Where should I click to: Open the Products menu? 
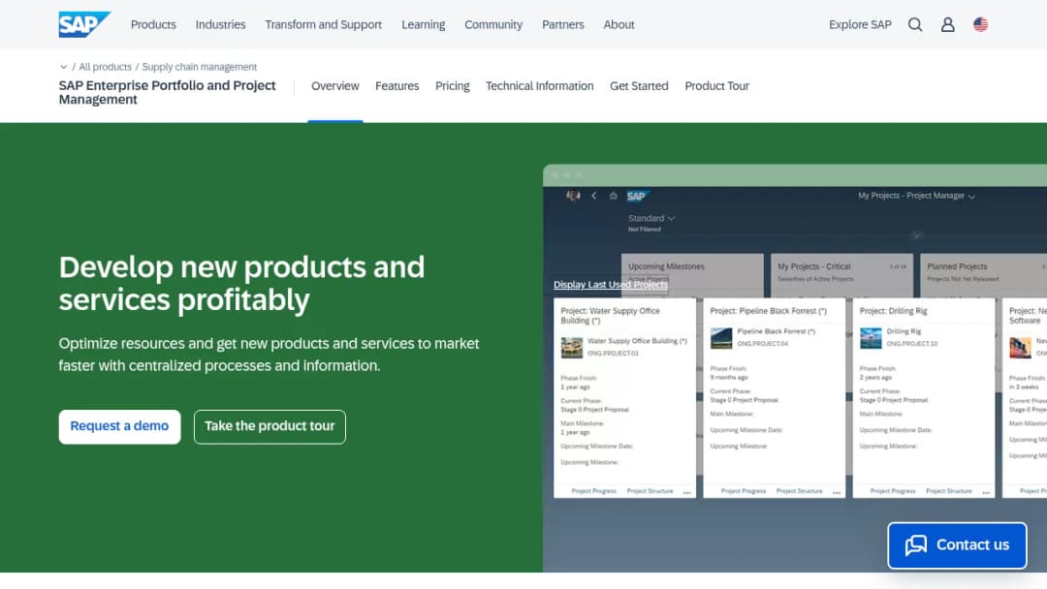tap(153, 24)
